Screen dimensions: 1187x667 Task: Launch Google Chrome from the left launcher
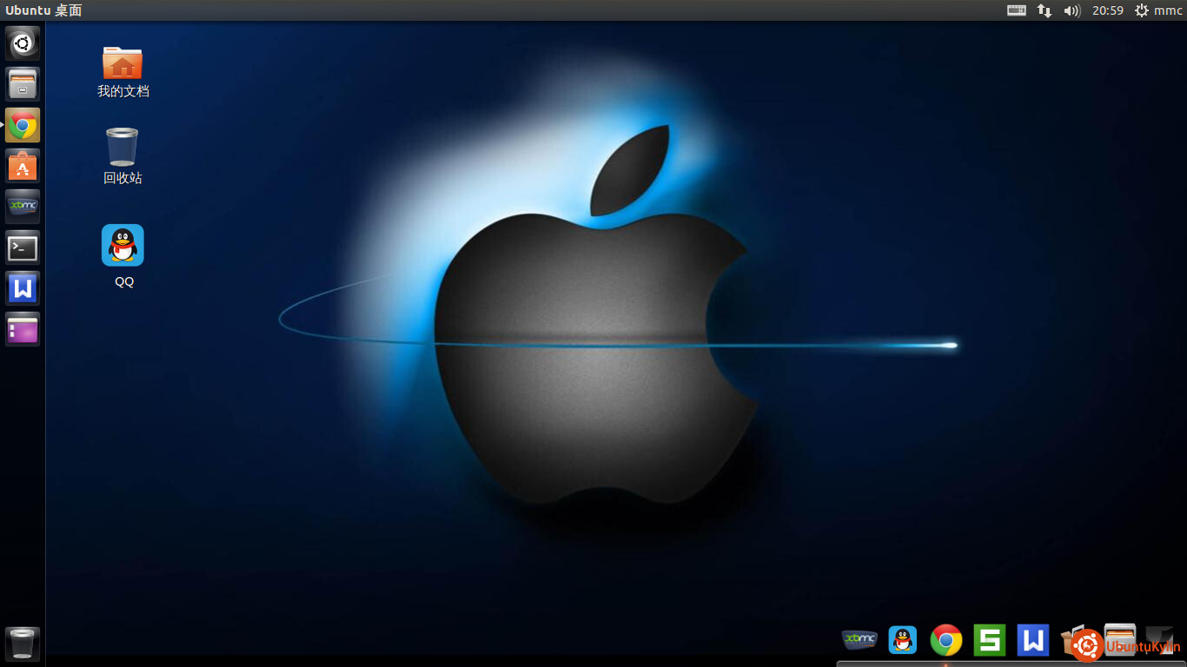coord(23,125)
